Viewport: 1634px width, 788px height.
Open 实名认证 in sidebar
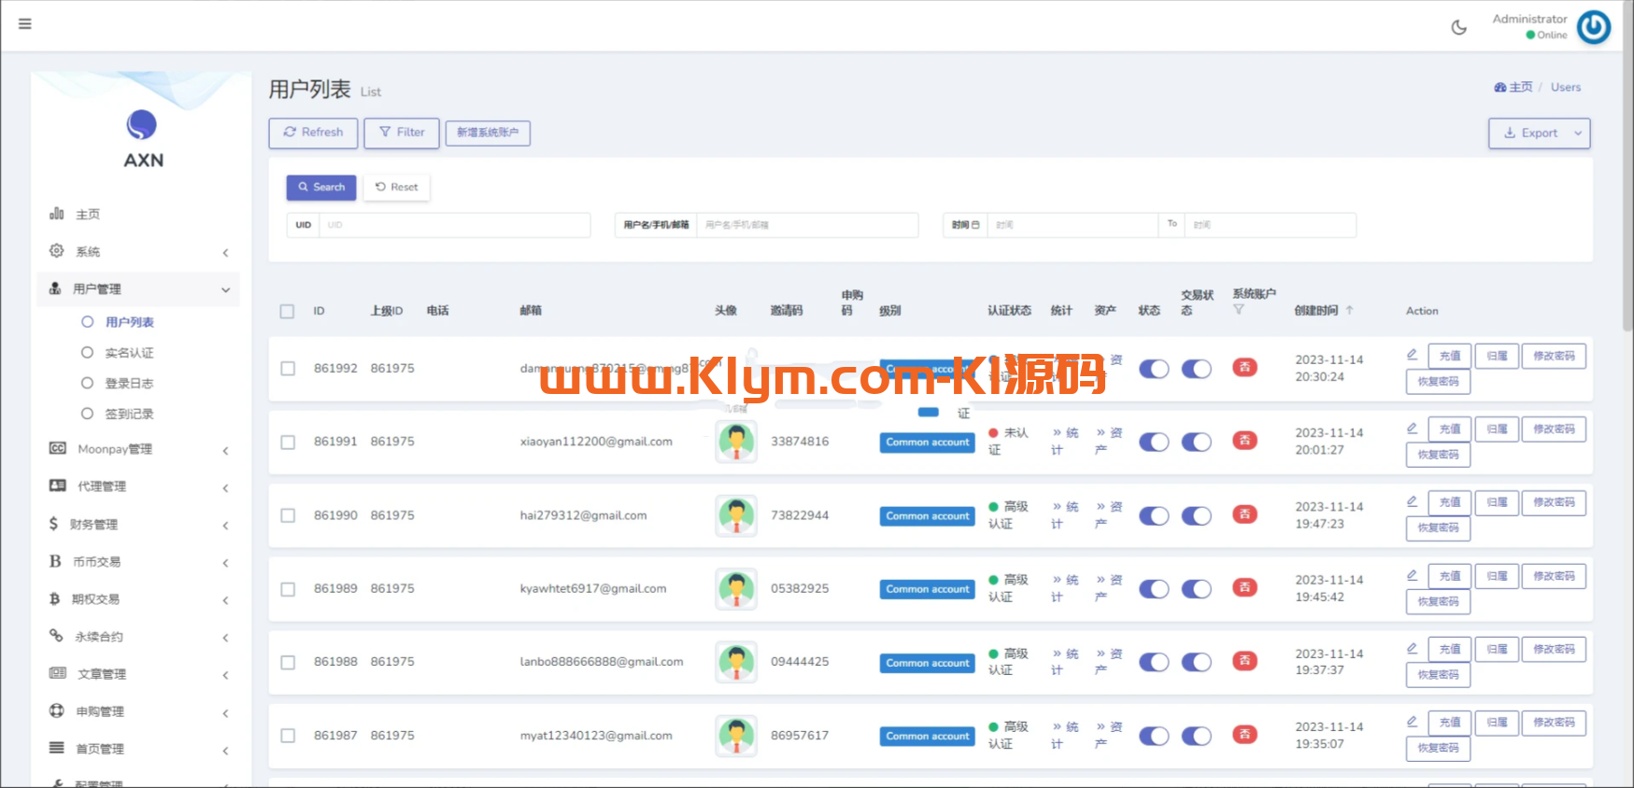[129, 353]
